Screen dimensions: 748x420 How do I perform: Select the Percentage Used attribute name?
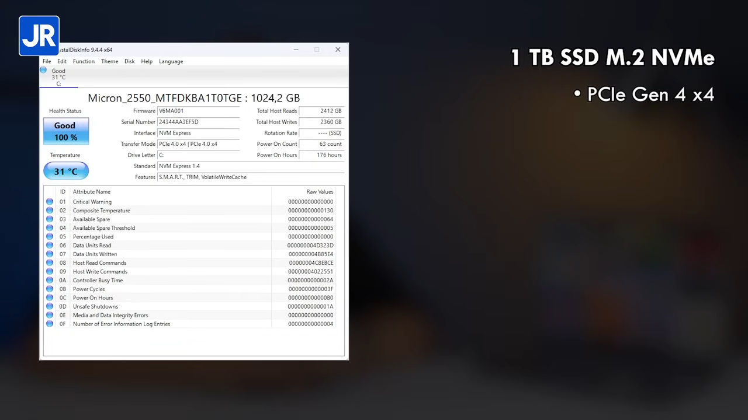[x=93, y=237]
